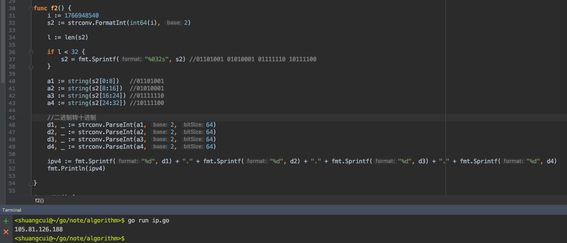Click 'bitSize:' hint on the d1 line
The width and height of the screenshot is (567, 243).
pyautogui.click(x=192, y=125)
